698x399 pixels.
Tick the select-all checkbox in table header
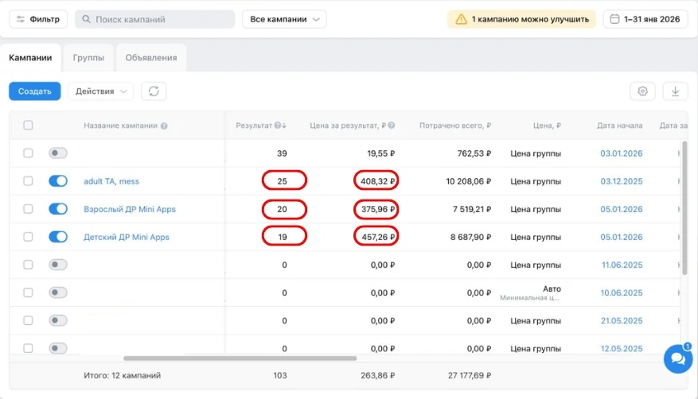pyautogui.click(x=28, y=126)
